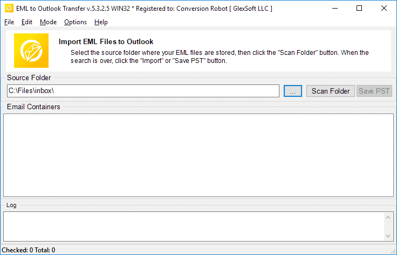
Task: Click inside the Log text area
Action: [194, 226]
